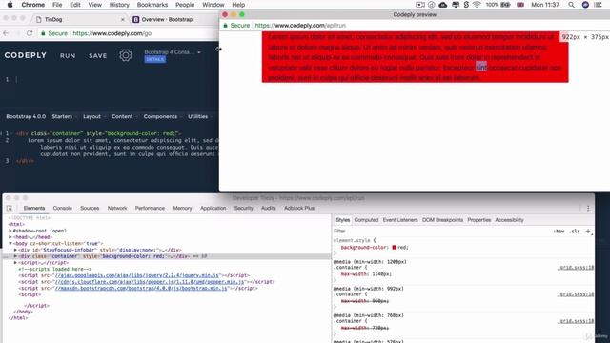This screenshot has width=610, height=343.
Task: Expand the script element under container
Action: tap(15, 263)
